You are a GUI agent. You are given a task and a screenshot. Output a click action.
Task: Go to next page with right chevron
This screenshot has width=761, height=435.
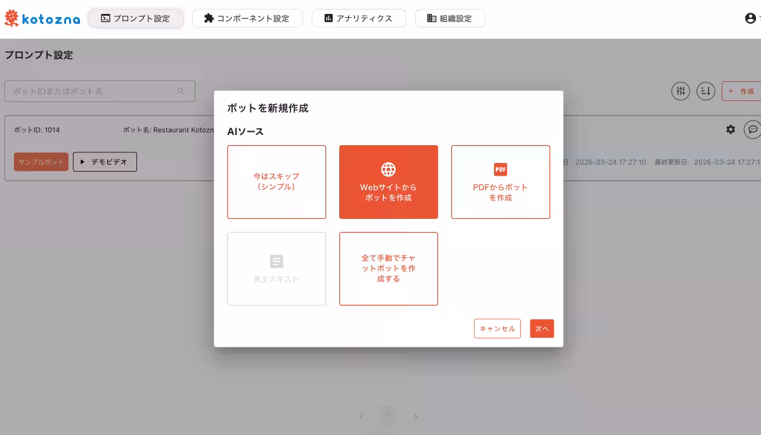(x=415, y=417)
